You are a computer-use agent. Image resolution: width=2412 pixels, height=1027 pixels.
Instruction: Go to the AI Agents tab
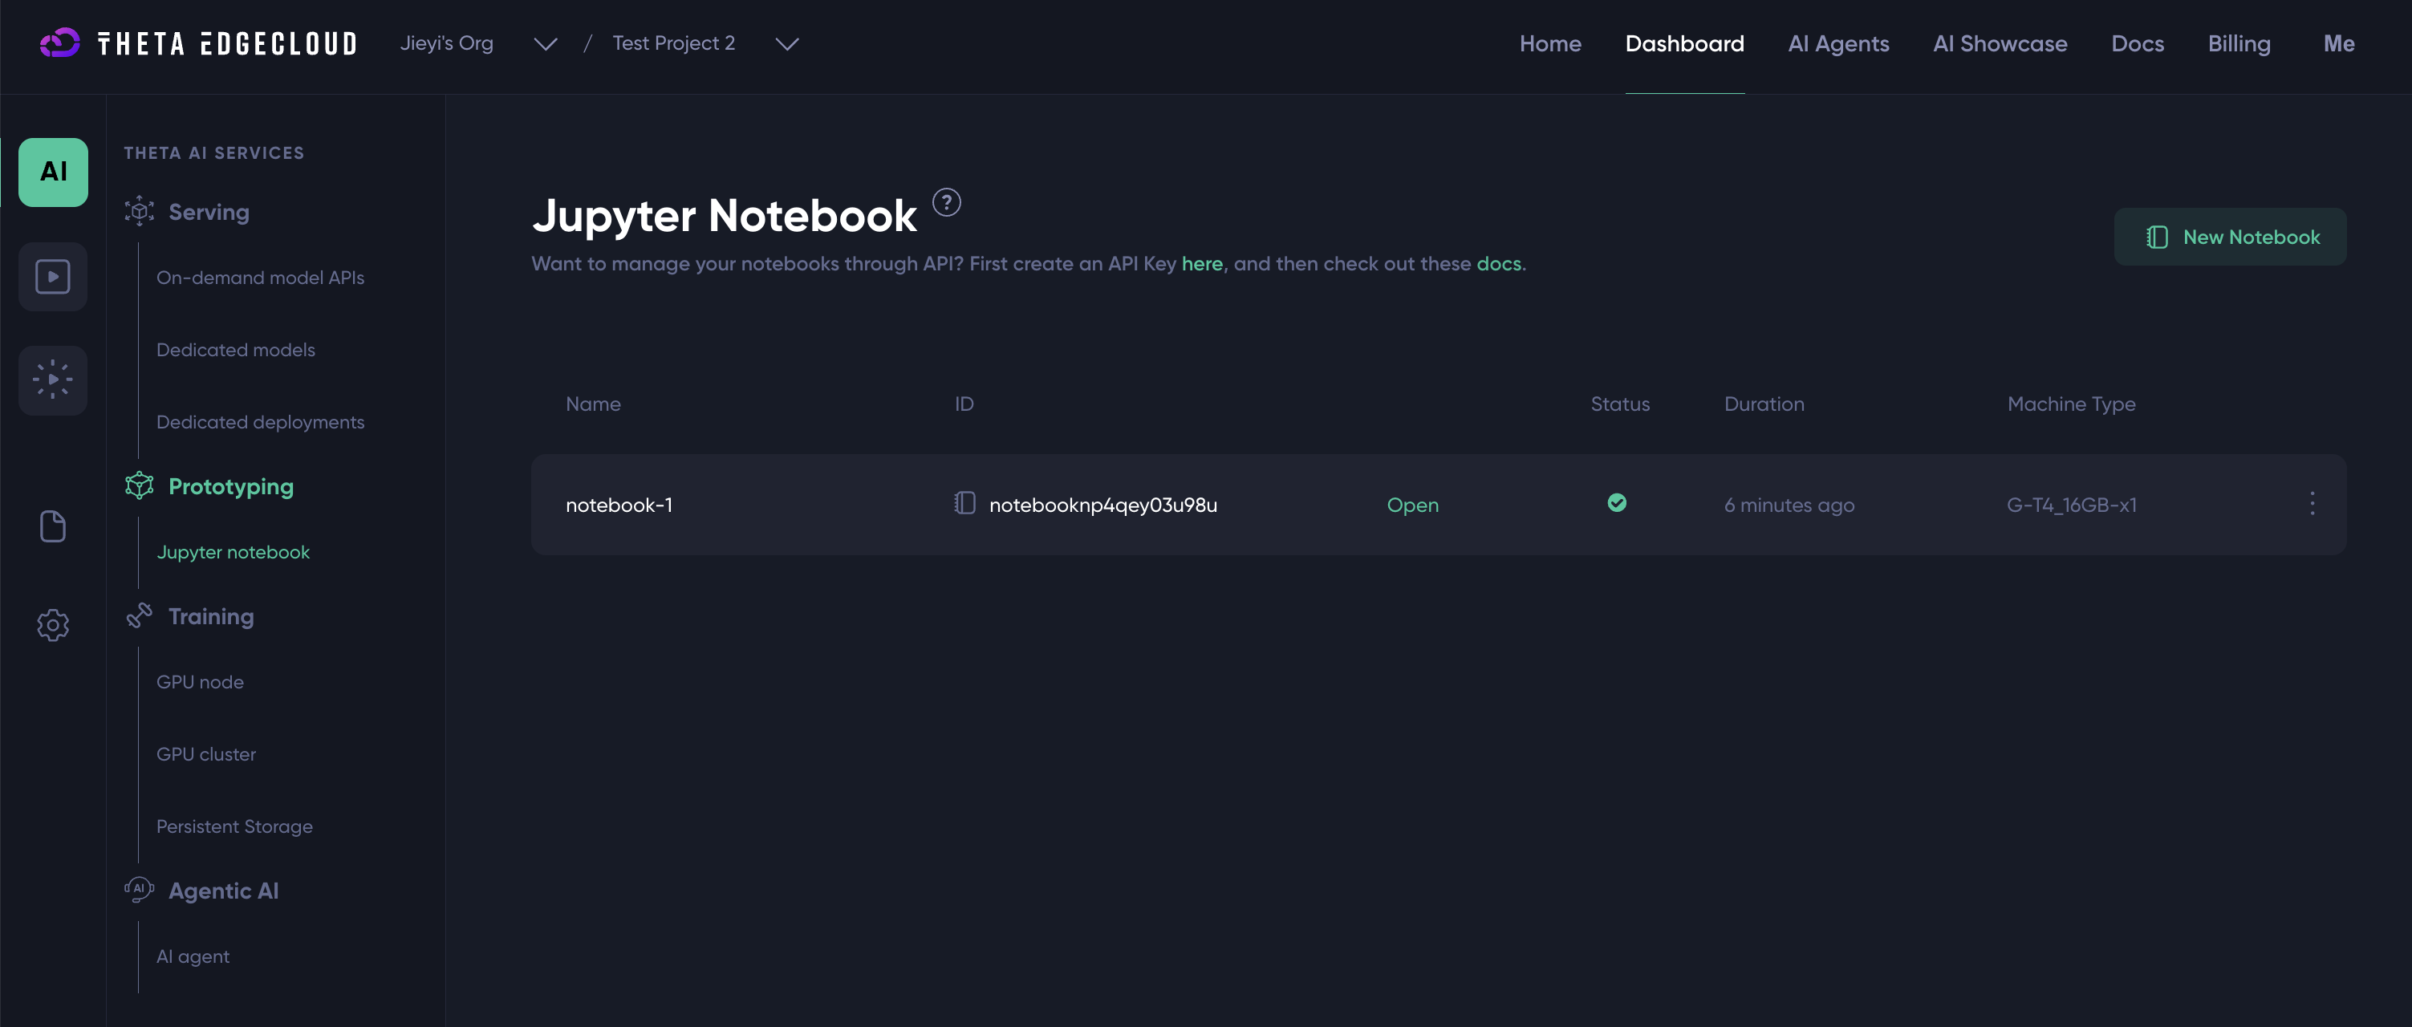(x=1837, y=44)
